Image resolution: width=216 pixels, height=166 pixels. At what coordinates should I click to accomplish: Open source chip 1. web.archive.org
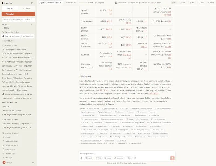[93, 108]
